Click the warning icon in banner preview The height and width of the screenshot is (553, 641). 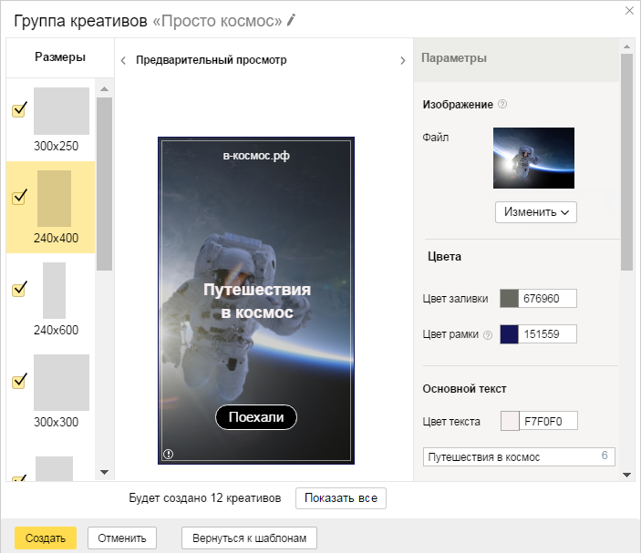(169, 454)
